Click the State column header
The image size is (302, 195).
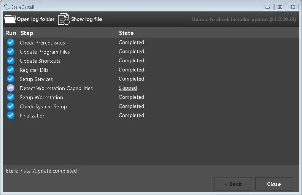[x=126, y=33]
